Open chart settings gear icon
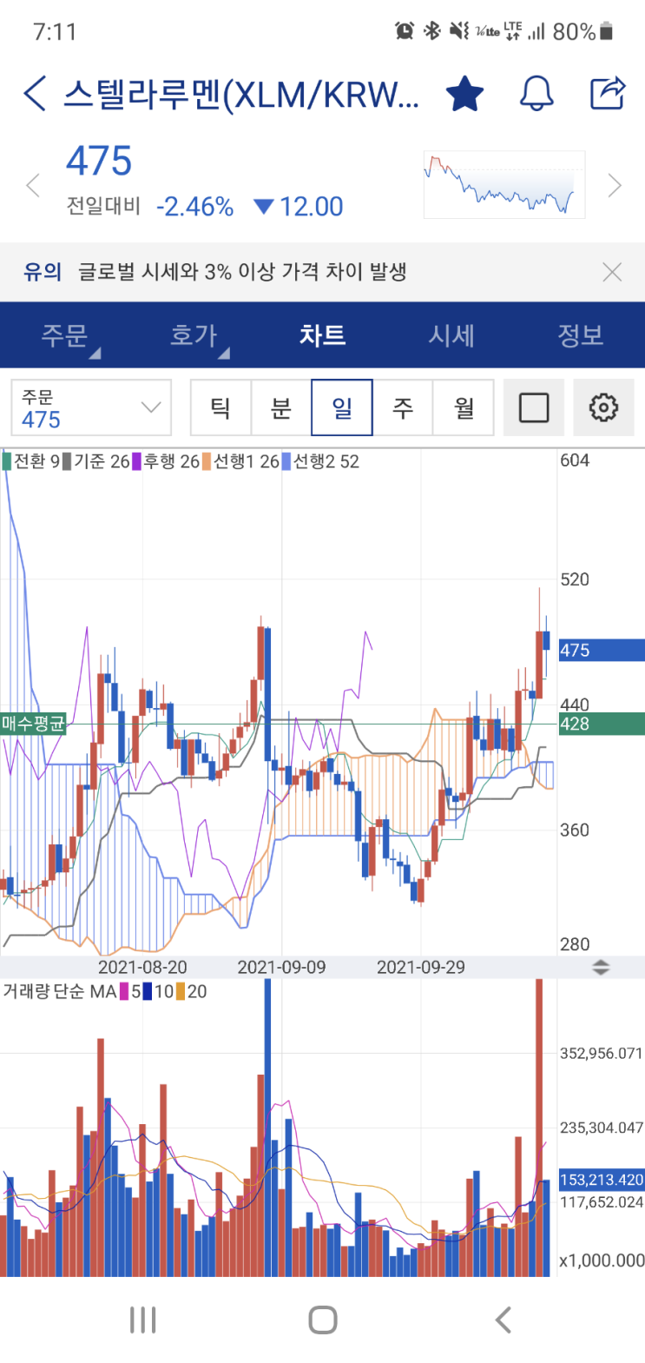This screenshot has width=645, height=1363. tap(603, 407)
